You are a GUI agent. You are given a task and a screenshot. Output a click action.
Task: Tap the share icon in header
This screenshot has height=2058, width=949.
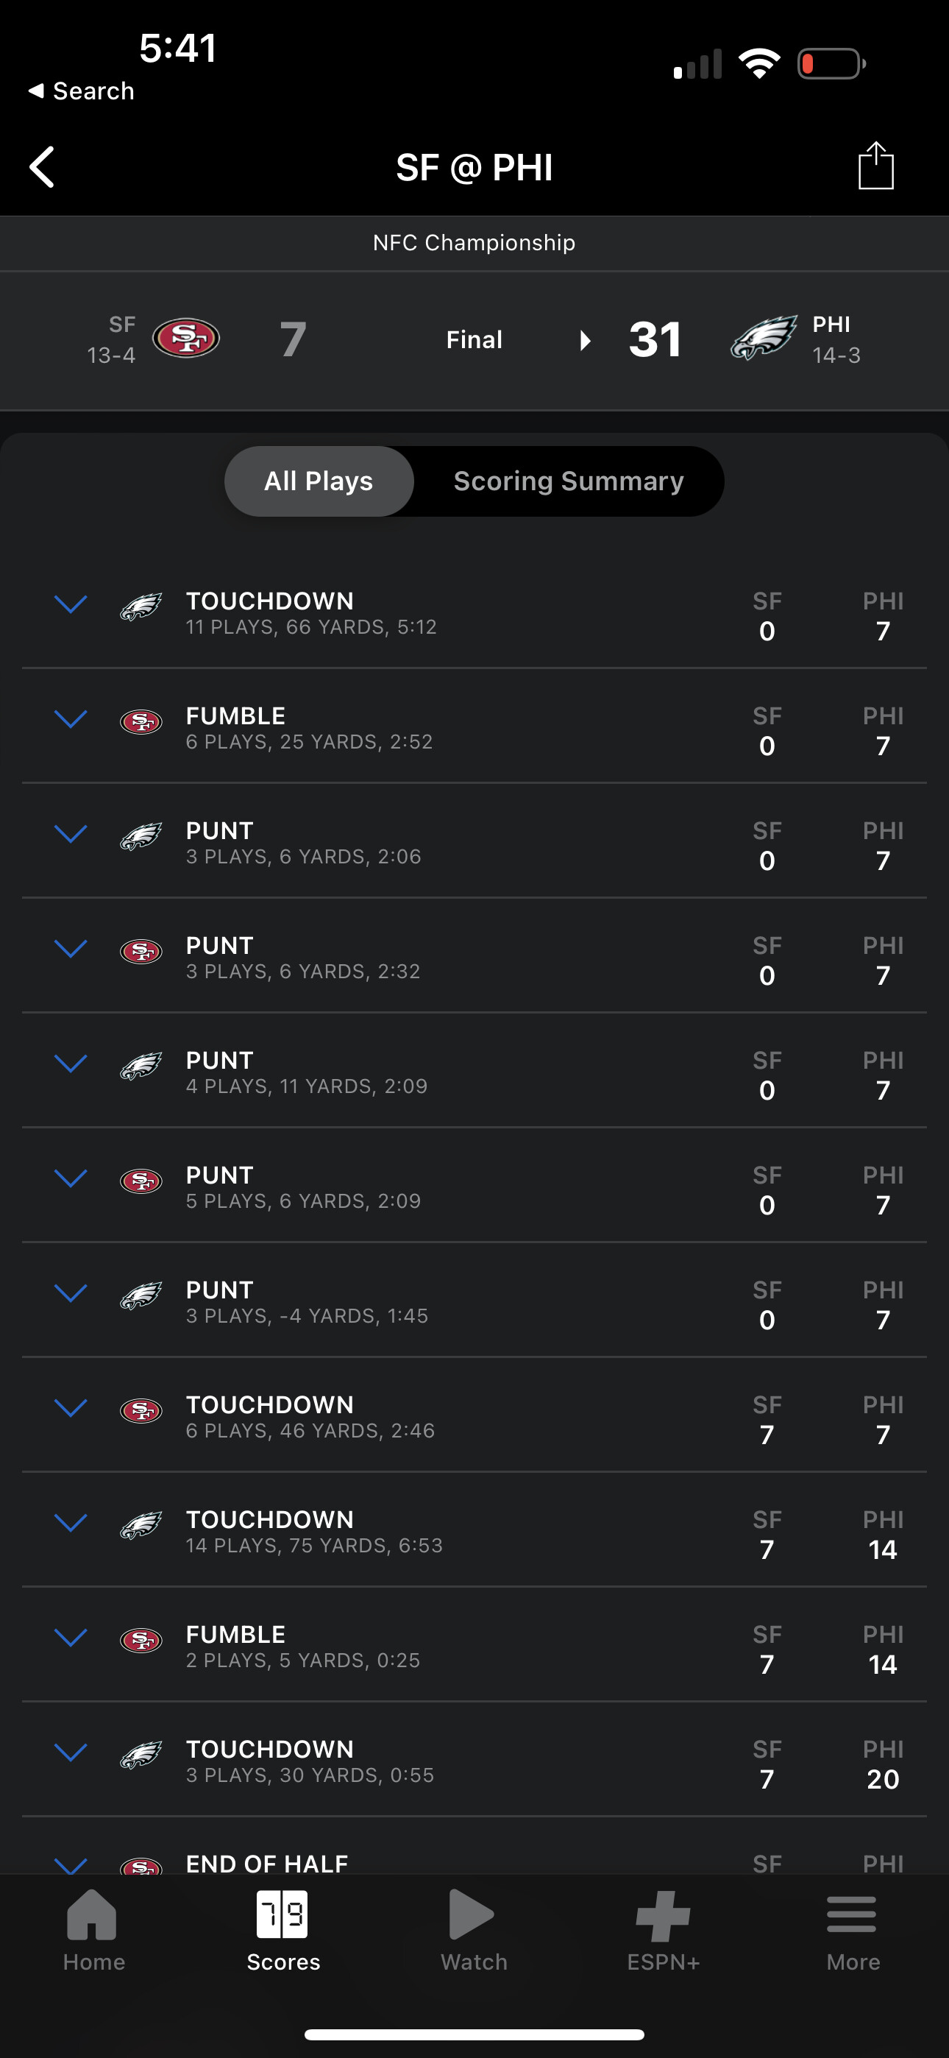click(875, 166)
